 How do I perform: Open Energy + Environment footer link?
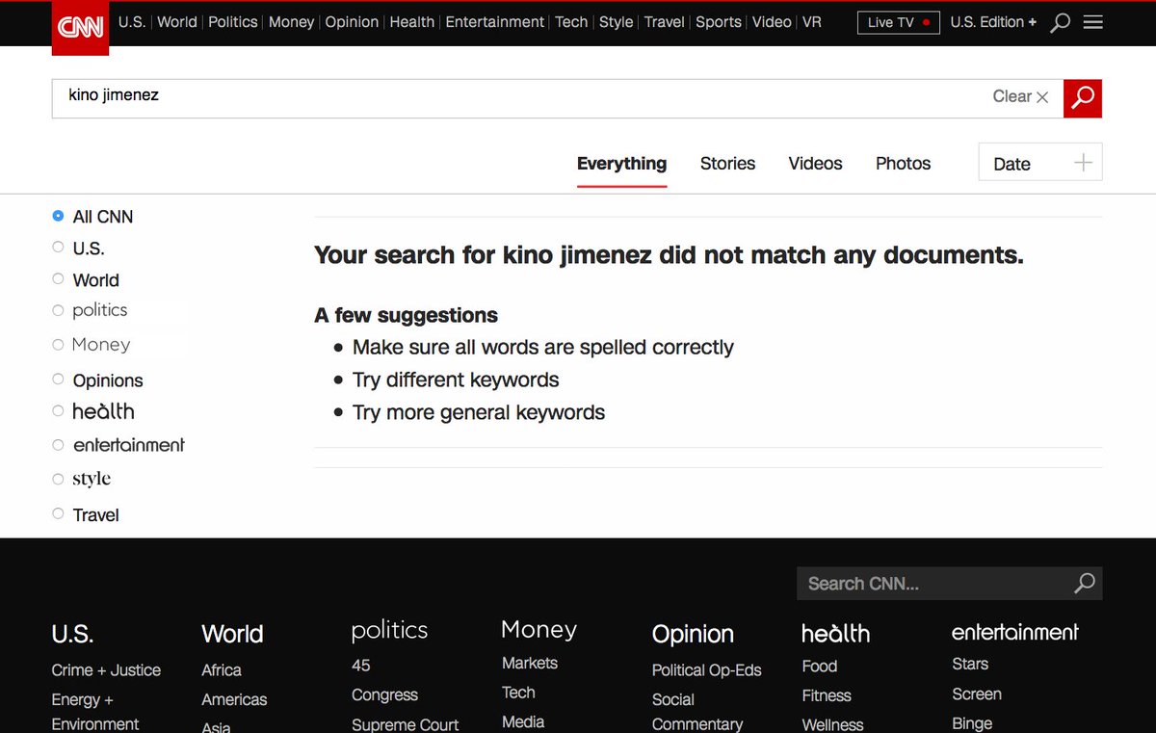point(95,712)
